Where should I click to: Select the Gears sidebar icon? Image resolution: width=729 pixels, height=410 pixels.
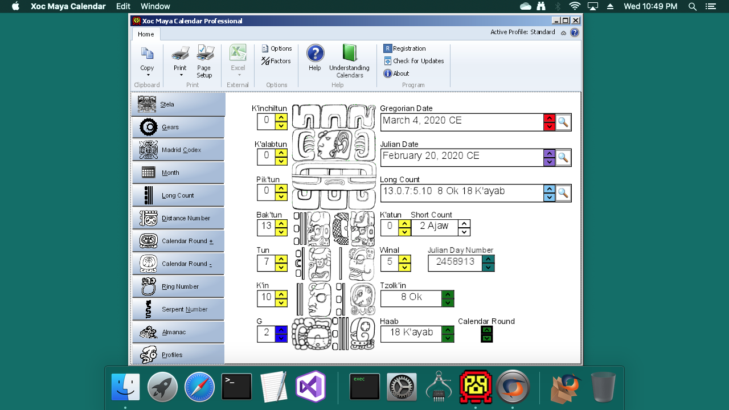(x=149, y=127)
